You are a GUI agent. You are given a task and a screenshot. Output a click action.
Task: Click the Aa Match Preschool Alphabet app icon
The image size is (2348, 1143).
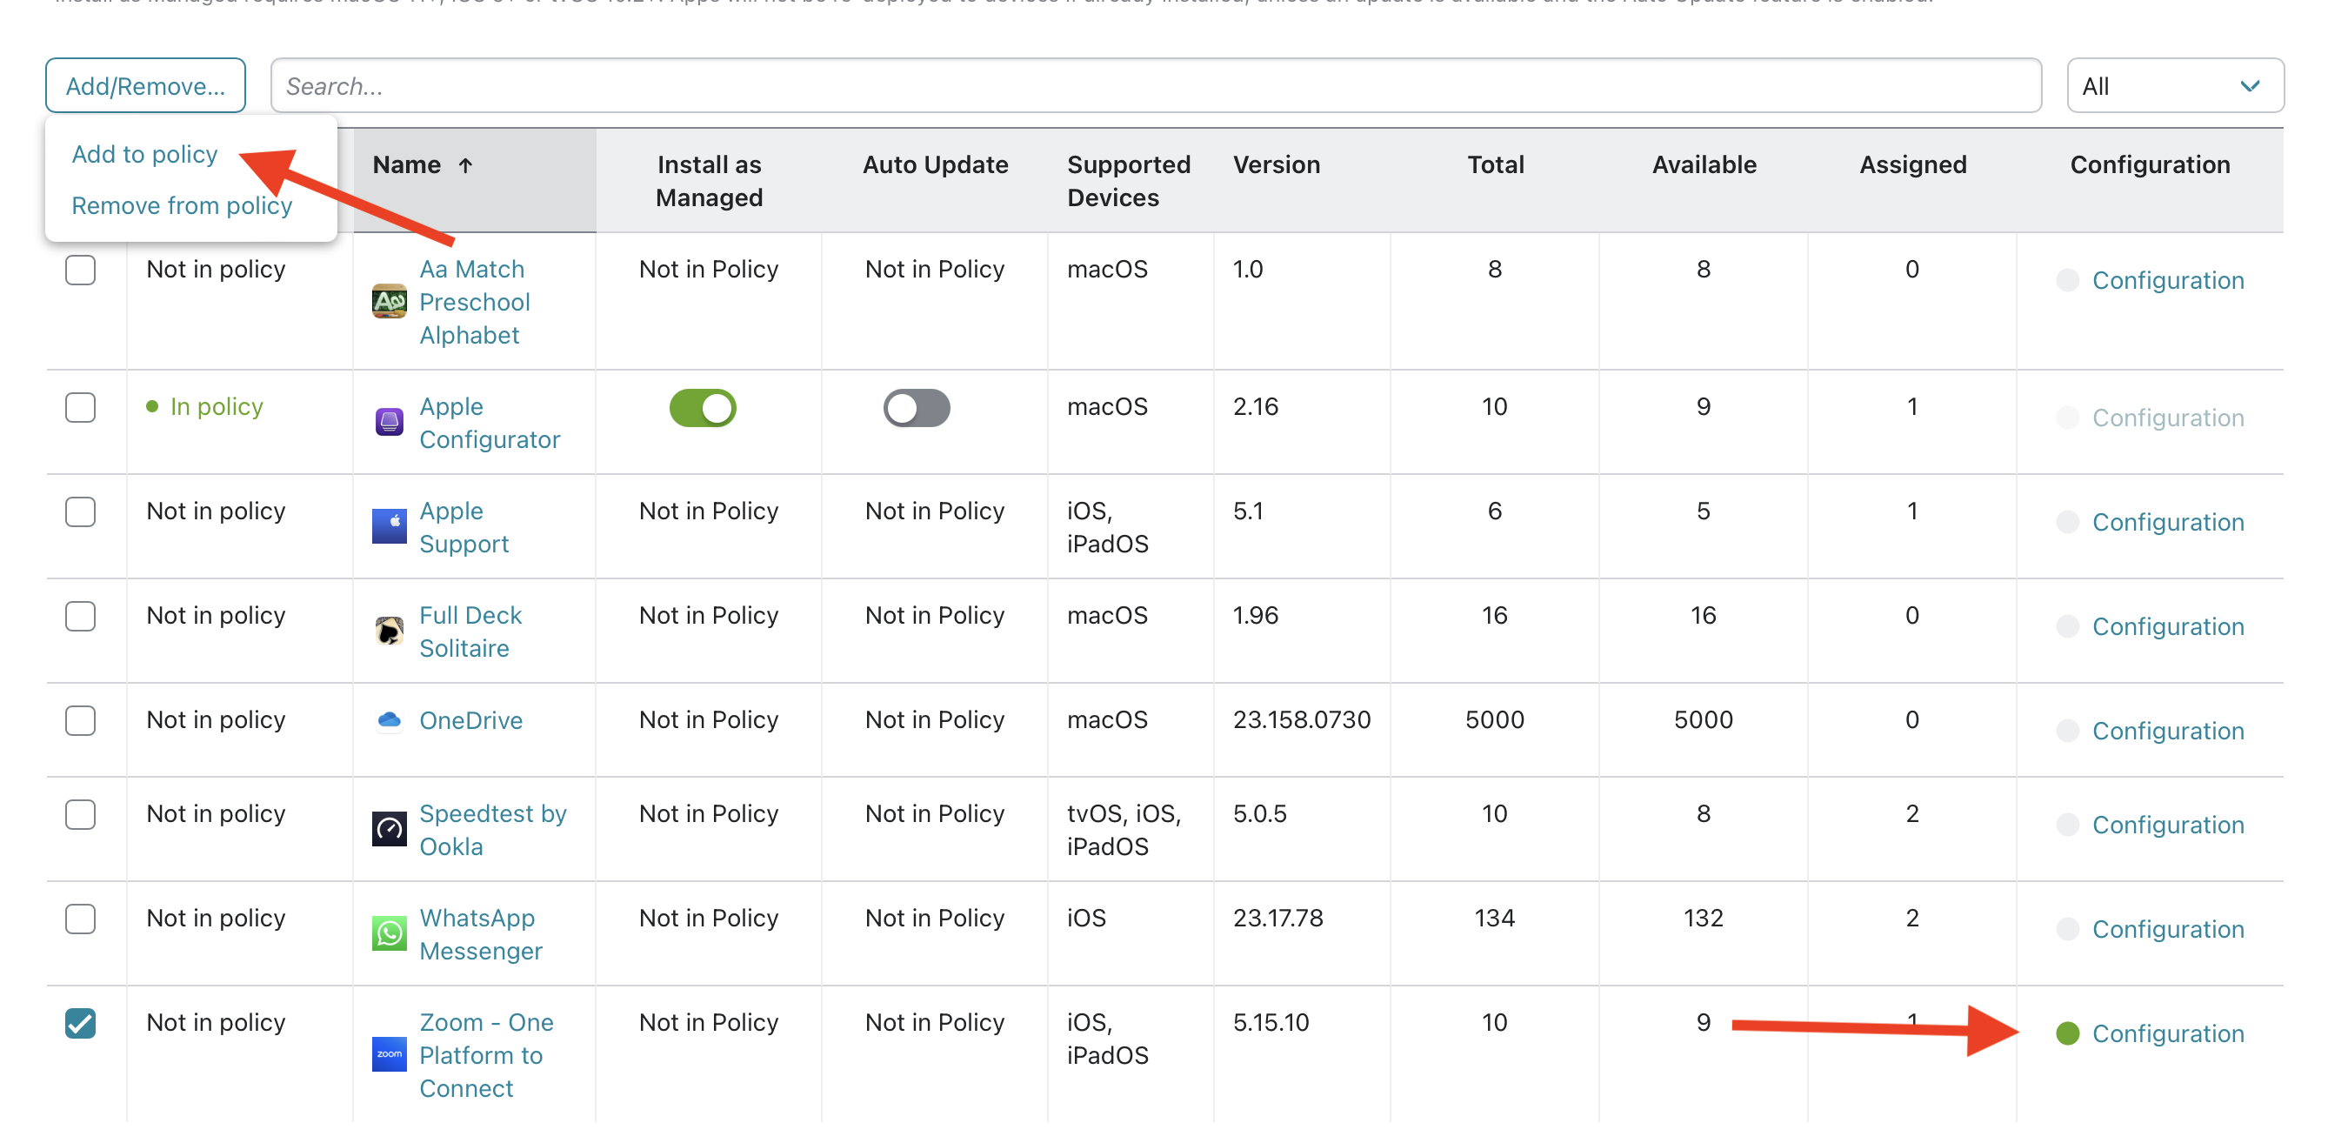point(390,302)
